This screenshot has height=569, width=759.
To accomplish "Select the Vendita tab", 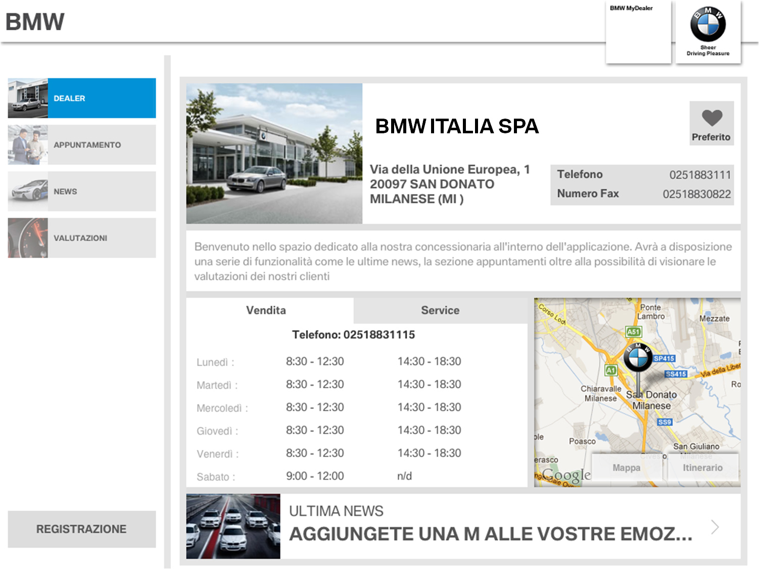I will pyautogui.click(x=266, y=311).
